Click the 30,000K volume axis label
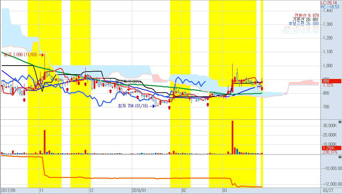Screen dimensions: 342x194 (330, 125)
